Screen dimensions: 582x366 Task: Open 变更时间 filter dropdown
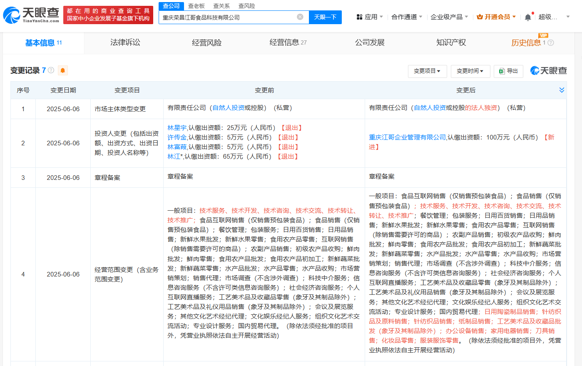pyautogui.click(x=470, y=71)
